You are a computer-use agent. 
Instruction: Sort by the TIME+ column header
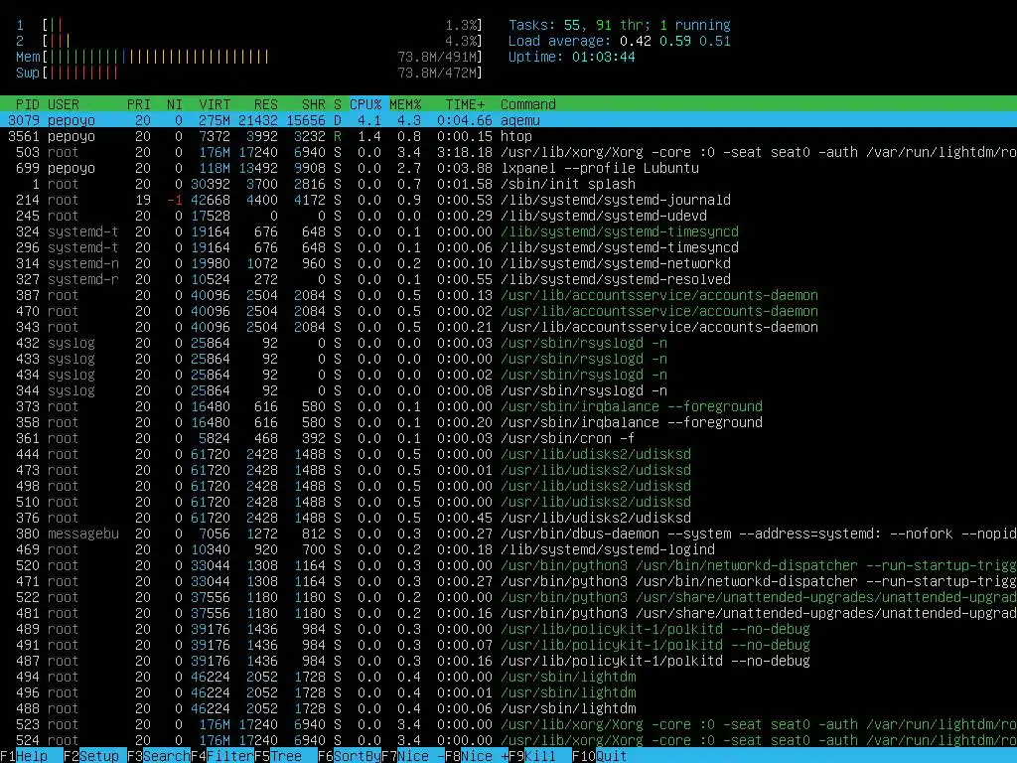pyautogui.click(x=465, y=104)
